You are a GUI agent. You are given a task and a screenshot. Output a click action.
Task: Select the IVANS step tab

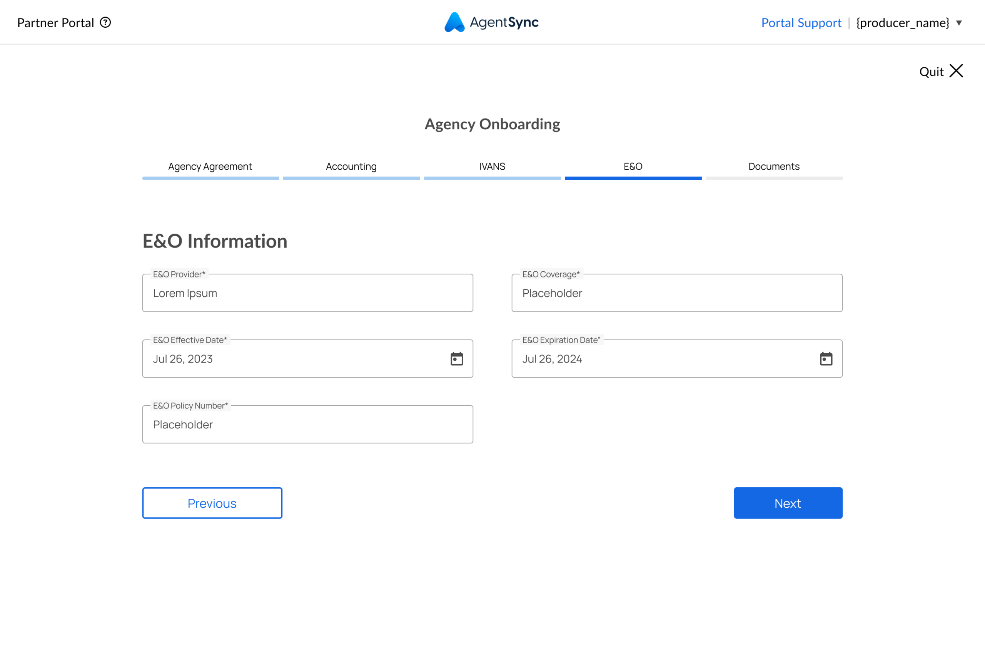point(492,167)
